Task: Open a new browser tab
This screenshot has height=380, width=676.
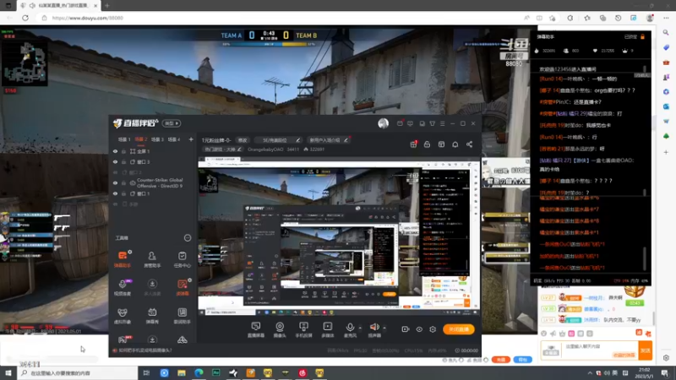Action: point(107,6)
